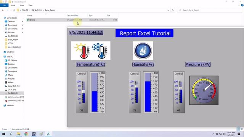Open DATA (D:) drive
Viewport: 244px width, 137px height.
(12, 90)
